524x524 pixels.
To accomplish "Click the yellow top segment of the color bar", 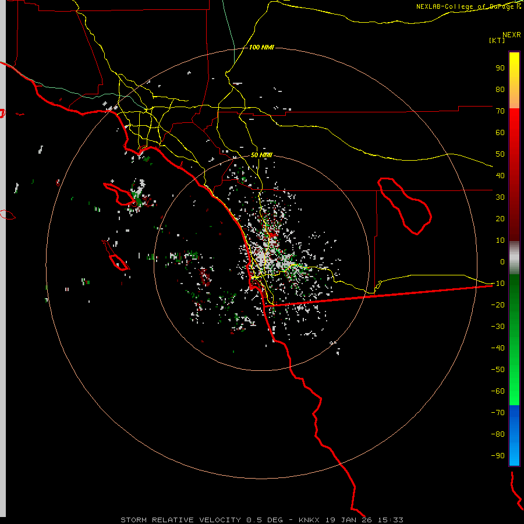I will (514, 80).
